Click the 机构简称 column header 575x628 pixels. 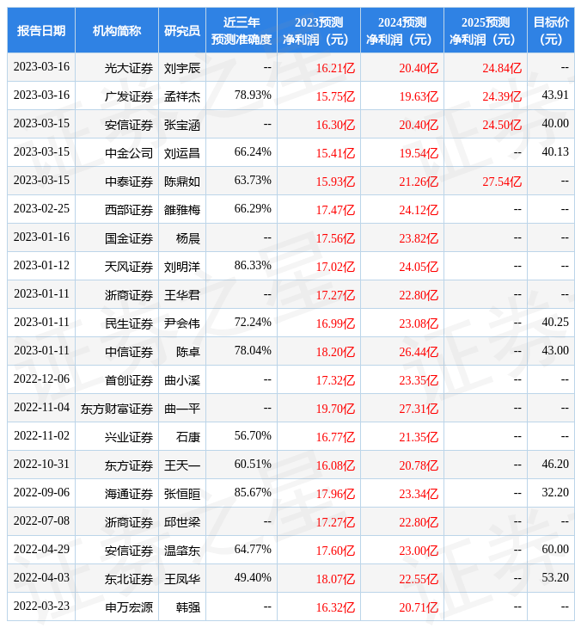point(117,31)
